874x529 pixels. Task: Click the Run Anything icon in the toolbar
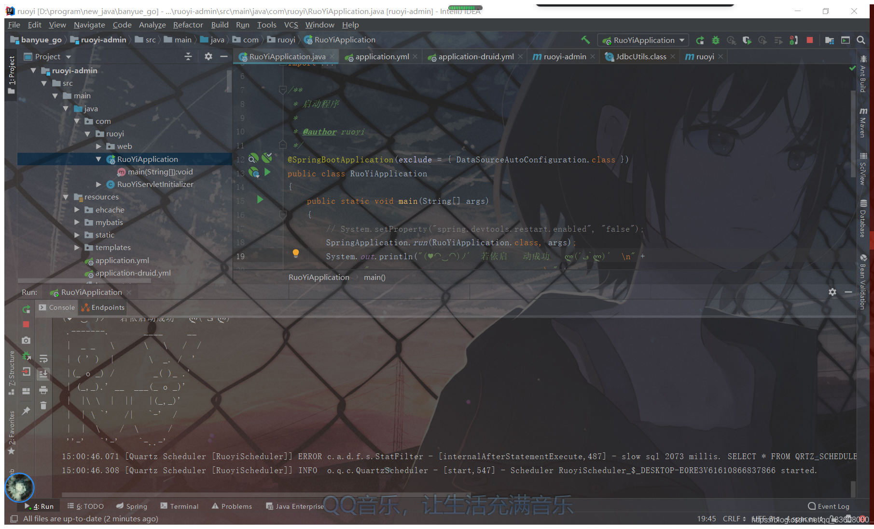[846, 40]
